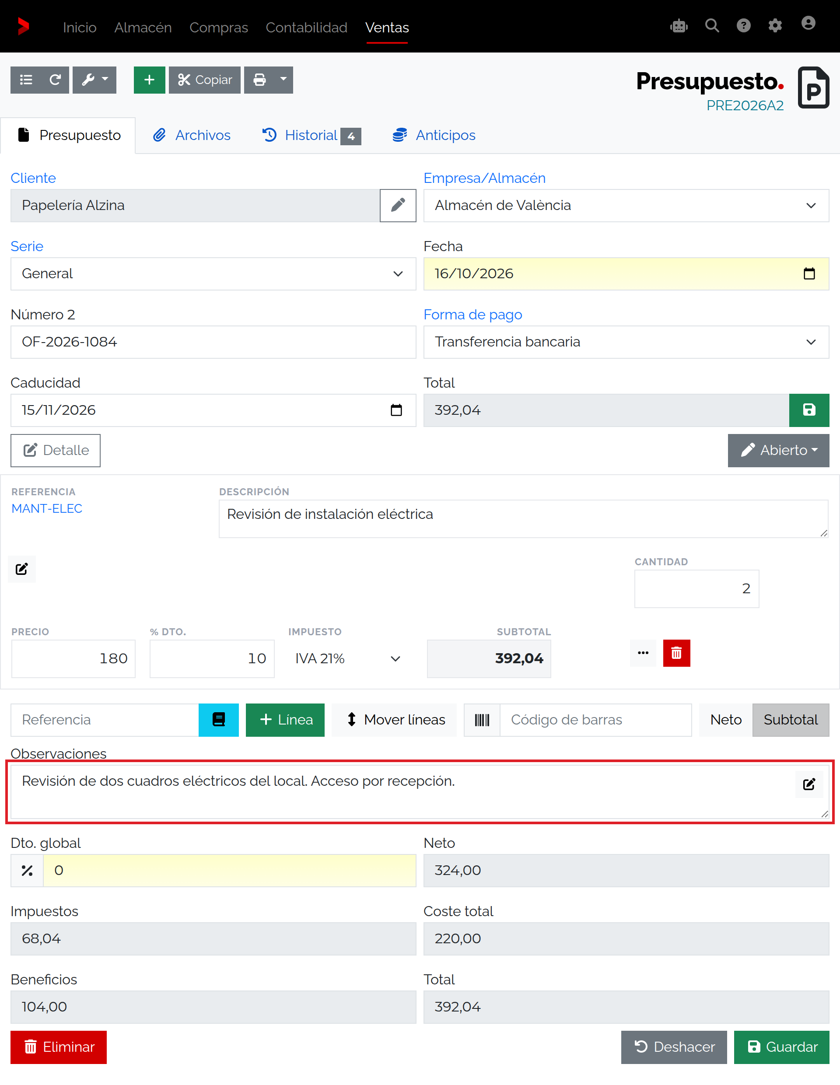
Task: Open the robot assistant icon
Action: [679, 26]
